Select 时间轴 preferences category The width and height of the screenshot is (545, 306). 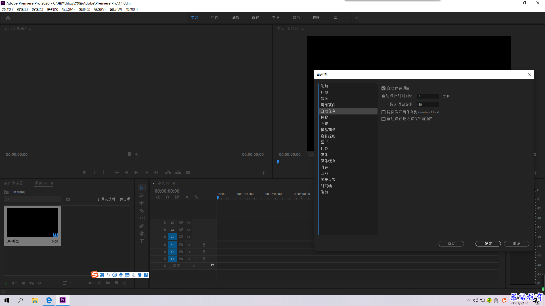click(x=326, y=186)
